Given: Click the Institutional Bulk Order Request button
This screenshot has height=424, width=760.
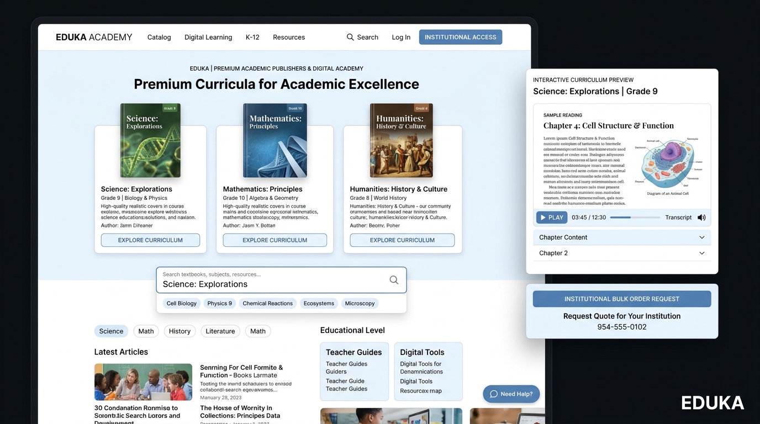Looking at the screenshot, I should pos(622,299).
